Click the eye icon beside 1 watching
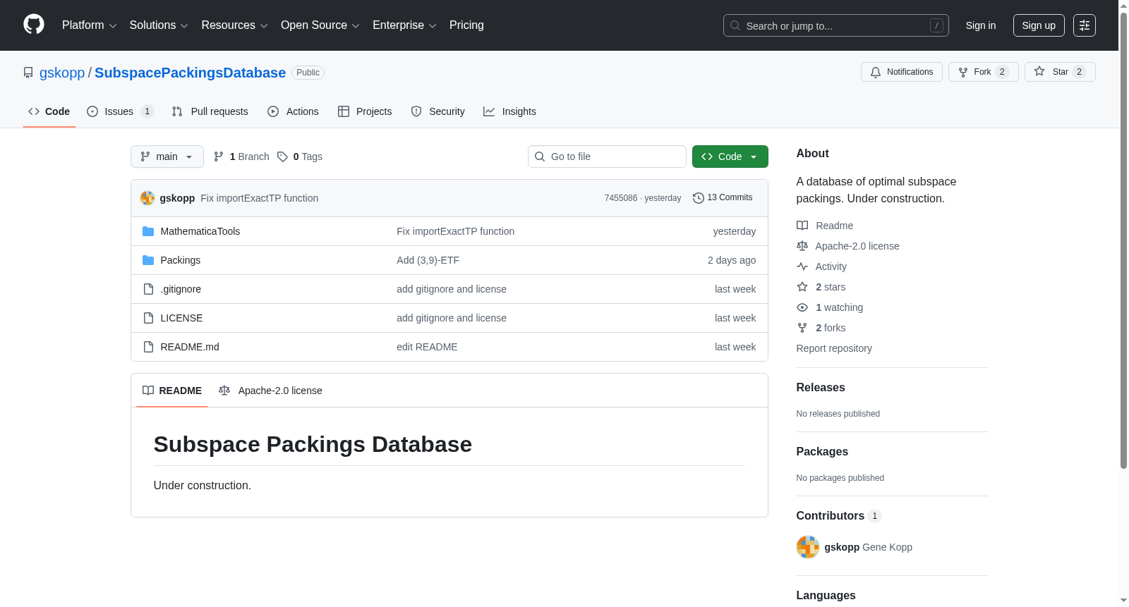Image resolution: width=1129 pixels, height=607 pixels. pyautogui.click(x=802, y=307)
